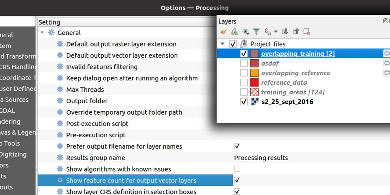This screenshot has width=390, height=195.
Task: Collapse the Project_files group
Action: 223,44
